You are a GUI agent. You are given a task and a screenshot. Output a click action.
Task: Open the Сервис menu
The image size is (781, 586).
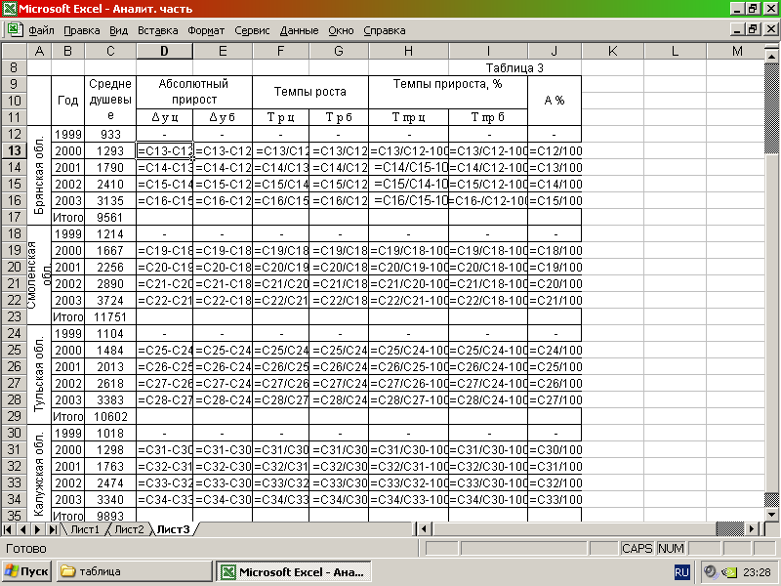[252, 30]
